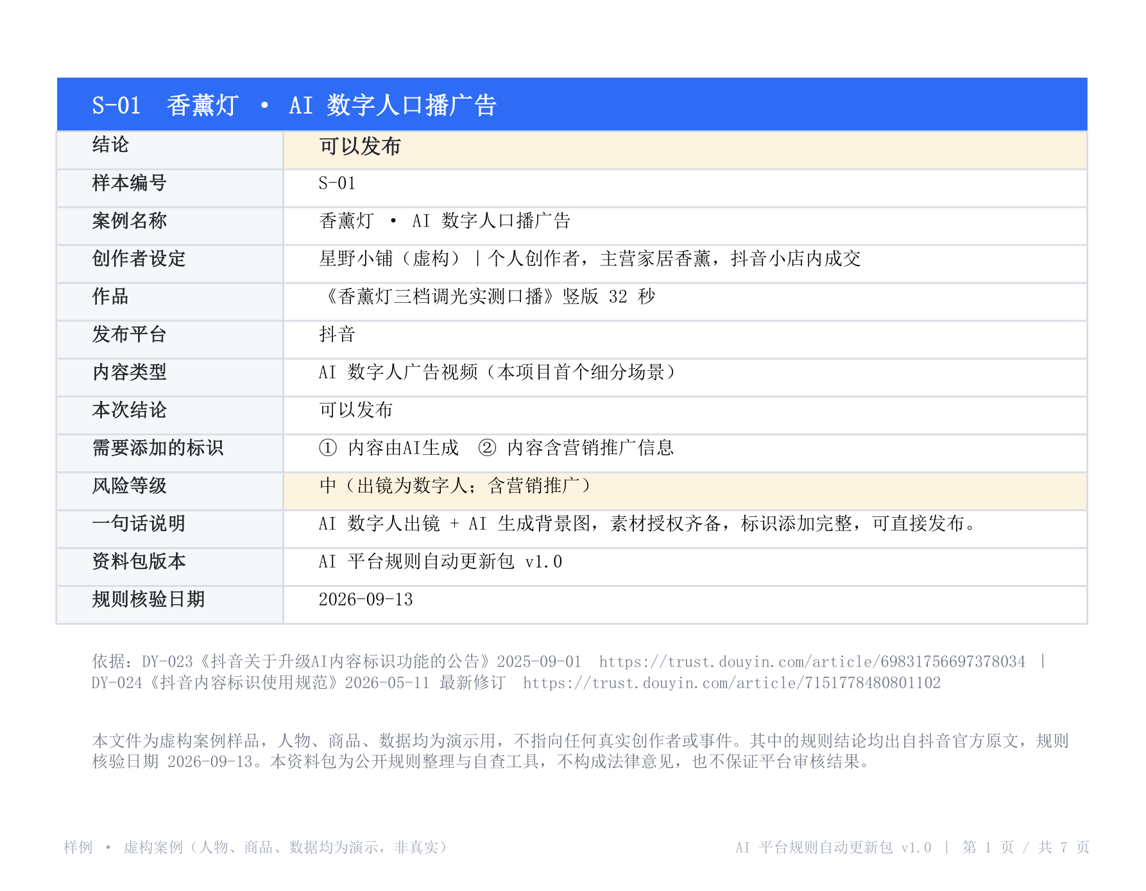Click the footer text 'AI 平台规则自动更新包 v1.0'
1146x891 pixels.
pos(833,847)
